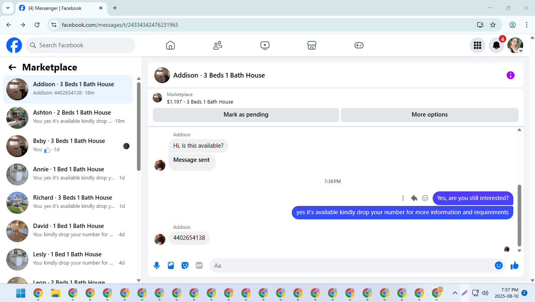Click the voice clip microphone icon
The width and height of the screenshot is (535, 302).
click(157, 265)
